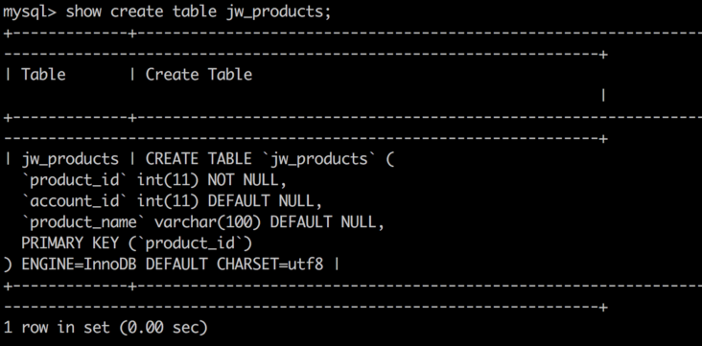Click the 'Table' column header
Image resolution: width=702 pixels, height=346 pixels.
(43, 75)
